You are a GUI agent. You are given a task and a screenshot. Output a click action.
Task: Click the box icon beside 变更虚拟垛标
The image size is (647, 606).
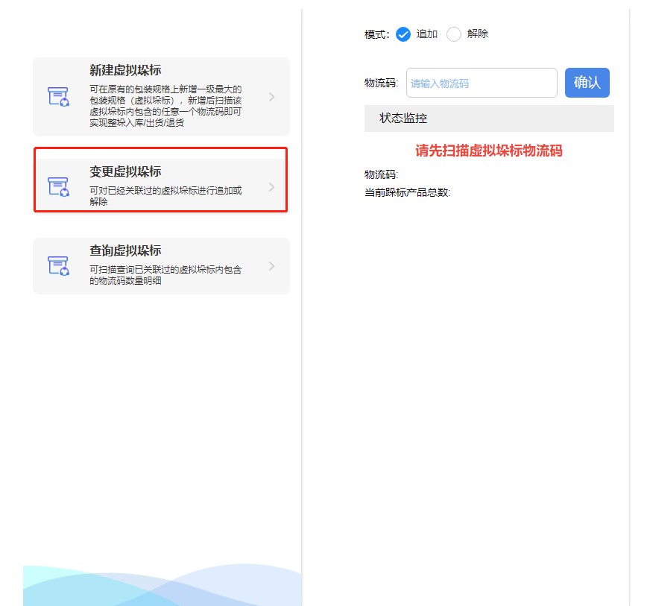coord(58,187)
